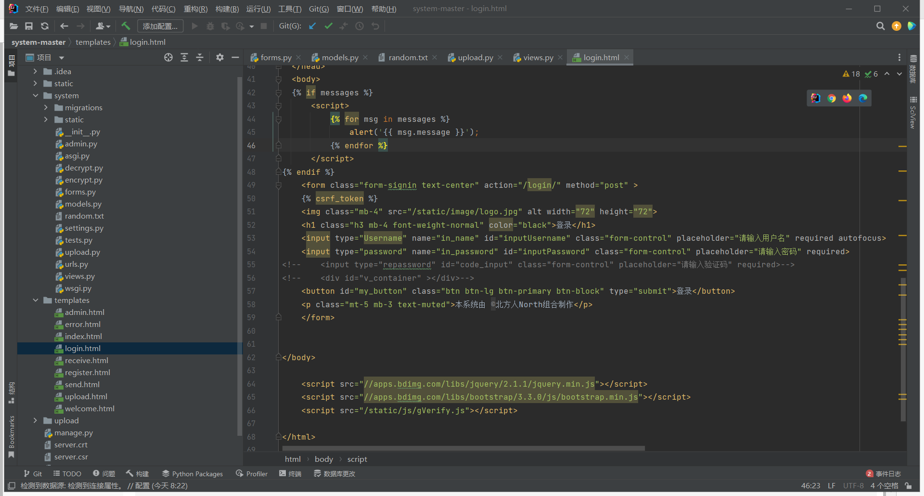Open preview in Chrome browser icon

pyautogui.click(x=831, y=98)
